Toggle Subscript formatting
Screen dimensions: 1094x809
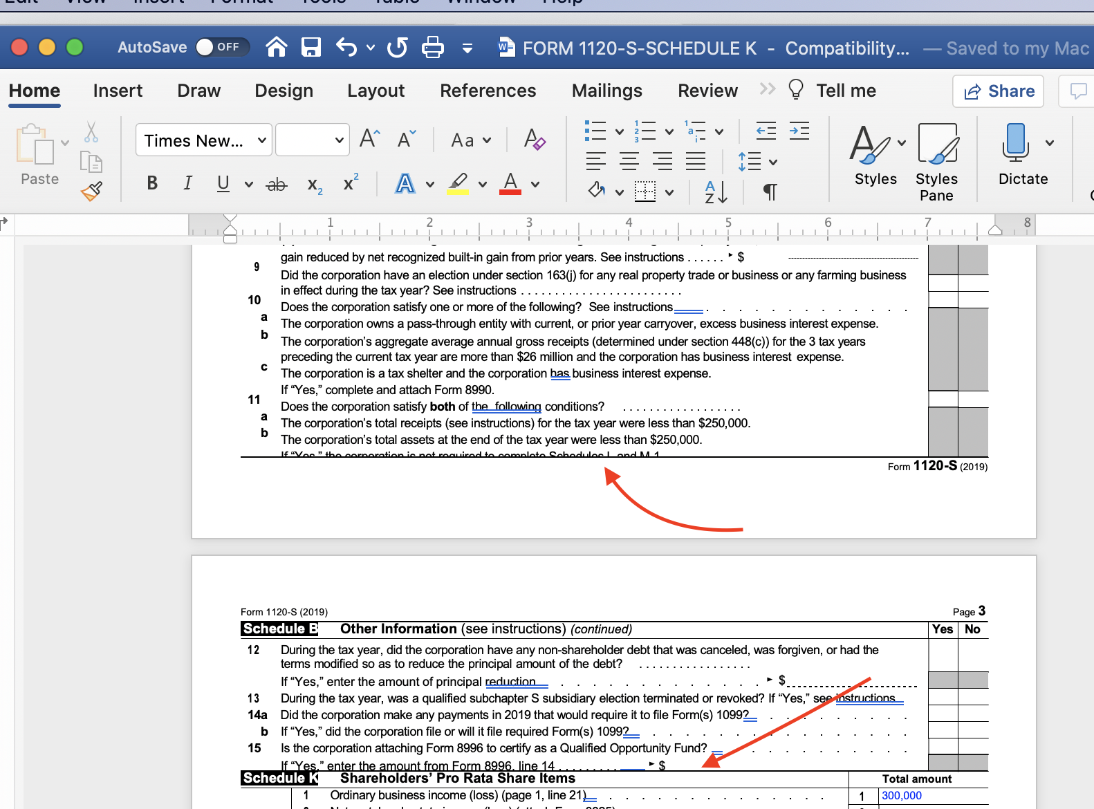coord(315,185)
